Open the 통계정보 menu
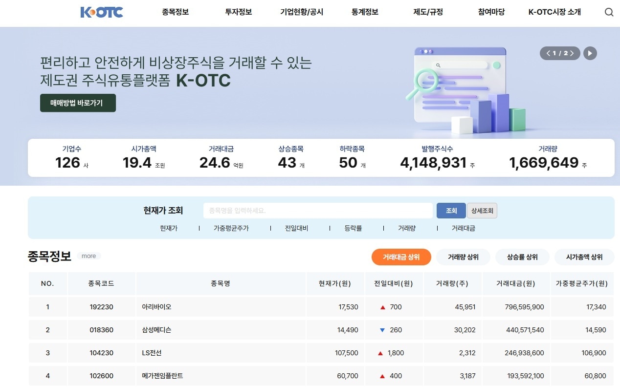 [364, 12]
